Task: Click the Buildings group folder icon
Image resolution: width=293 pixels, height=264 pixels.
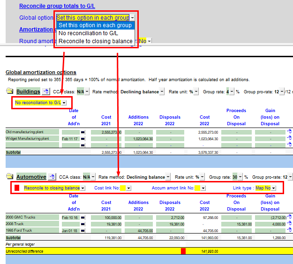Action: click(10, 91)
